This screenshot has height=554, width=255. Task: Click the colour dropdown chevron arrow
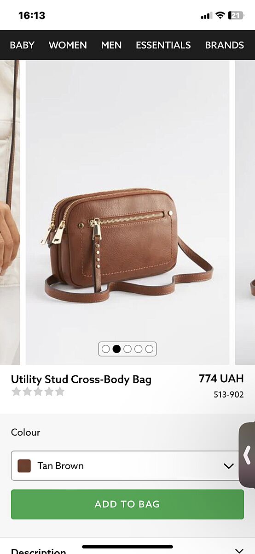click(229, 466)
